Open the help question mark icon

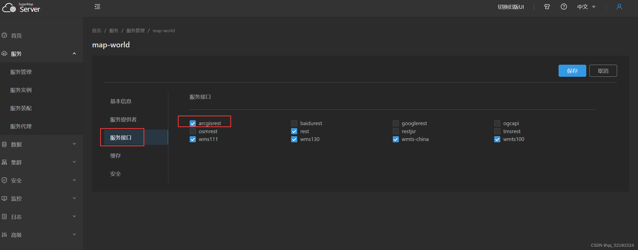point(564,7)
